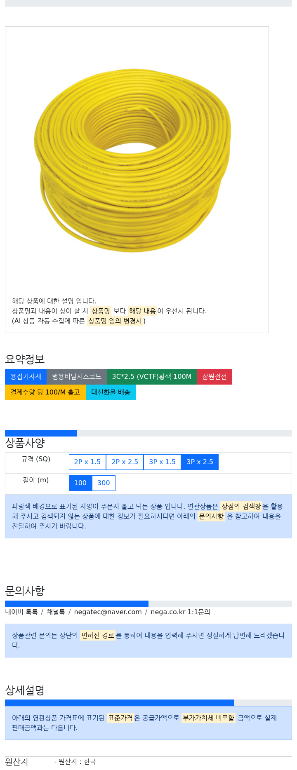Select the 2P x 2.5 spec option
The image size is (297, 770).
click(125, 462)
